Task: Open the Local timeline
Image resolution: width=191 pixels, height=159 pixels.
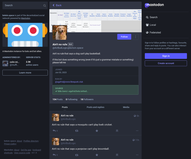Action: pos(151,25)
